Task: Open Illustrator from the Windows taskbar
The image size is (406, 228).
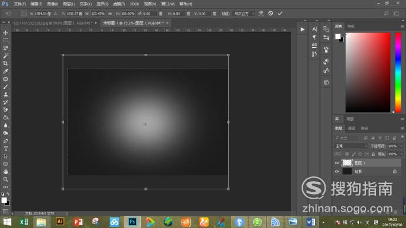Action: pos(60,222)
